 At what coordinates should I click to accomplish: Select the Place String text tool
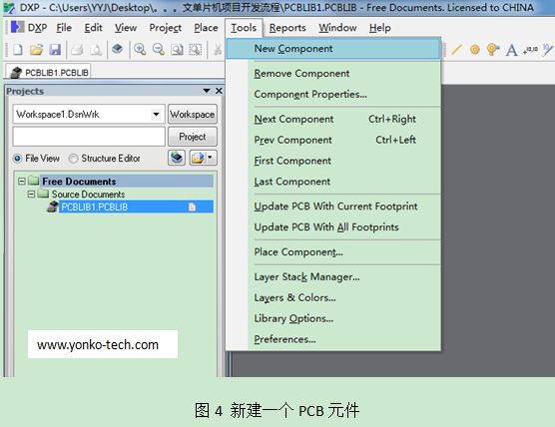(511, 50)
